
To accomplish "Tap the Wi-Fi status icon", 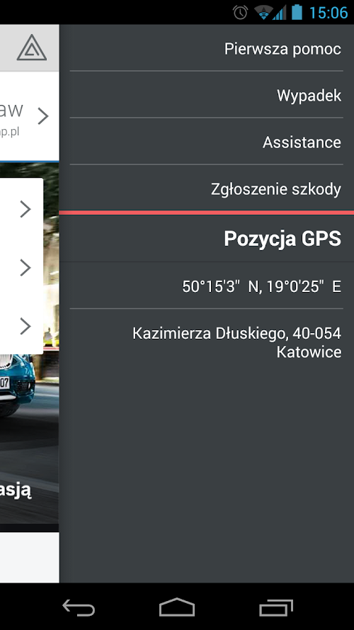I will point(263,12).
